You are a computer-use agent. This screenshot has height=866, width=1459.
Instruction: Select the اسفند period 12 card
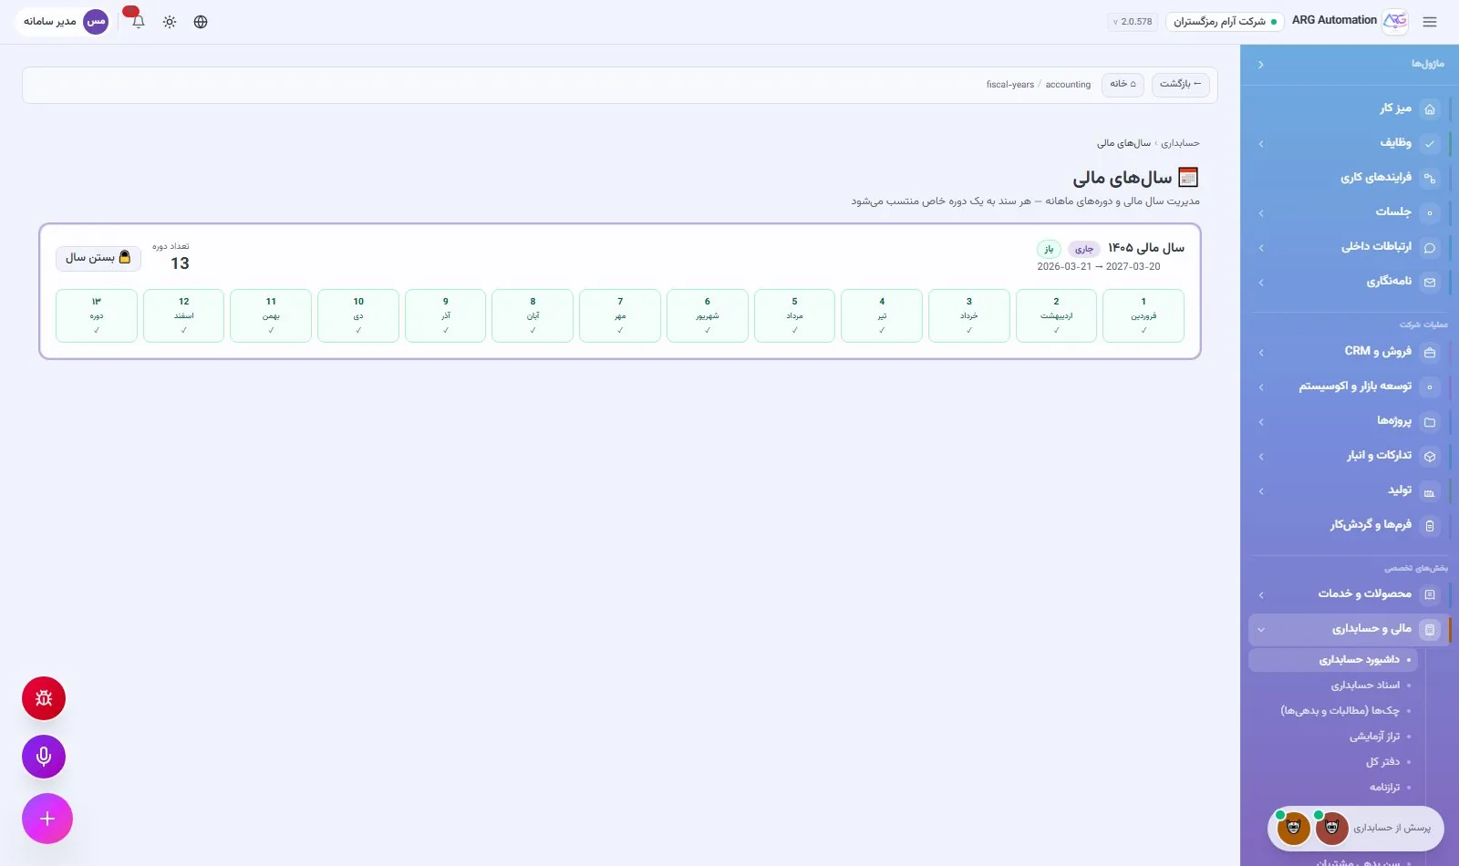183,315
